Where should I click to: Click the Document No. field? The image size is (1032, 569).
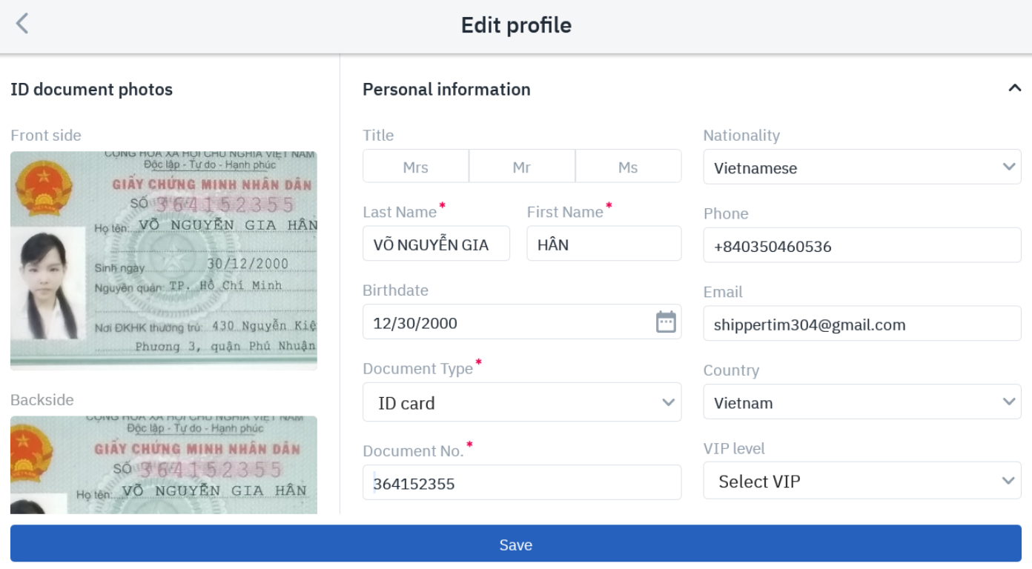[521, 483]
